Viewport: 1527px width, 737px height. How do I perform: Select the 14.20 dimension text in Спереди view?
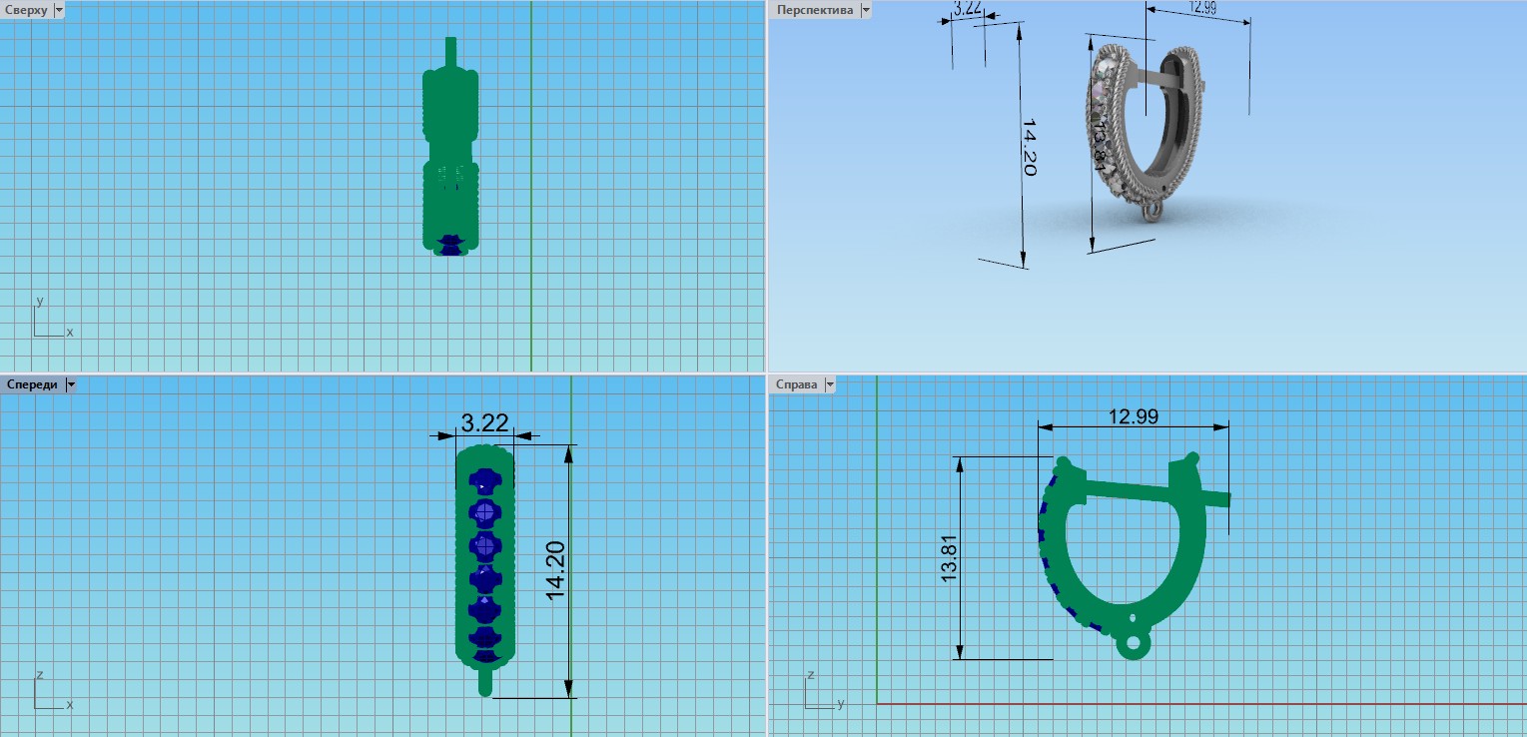click(x=555, y=570)
